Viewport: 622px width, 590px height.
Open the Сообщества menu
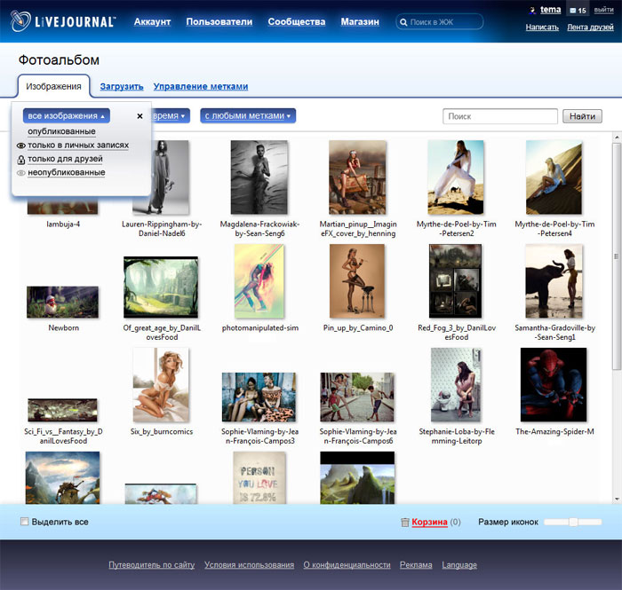[x=296, y=21]
